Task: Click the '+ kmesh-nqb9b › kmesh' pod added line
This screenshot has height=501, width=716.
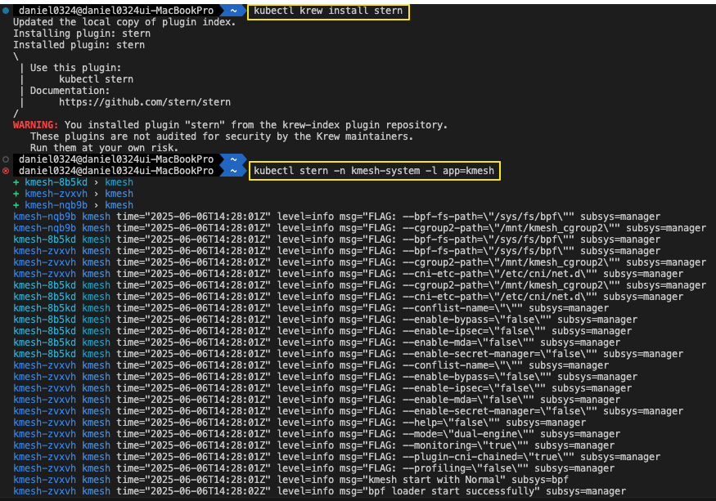Action: 73,205
